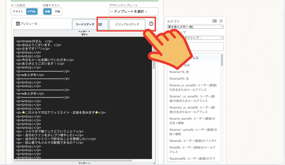Expand the フッター section at bottom
The width and height of the screenshot is (285, 165).
click(x=83, y=163)
